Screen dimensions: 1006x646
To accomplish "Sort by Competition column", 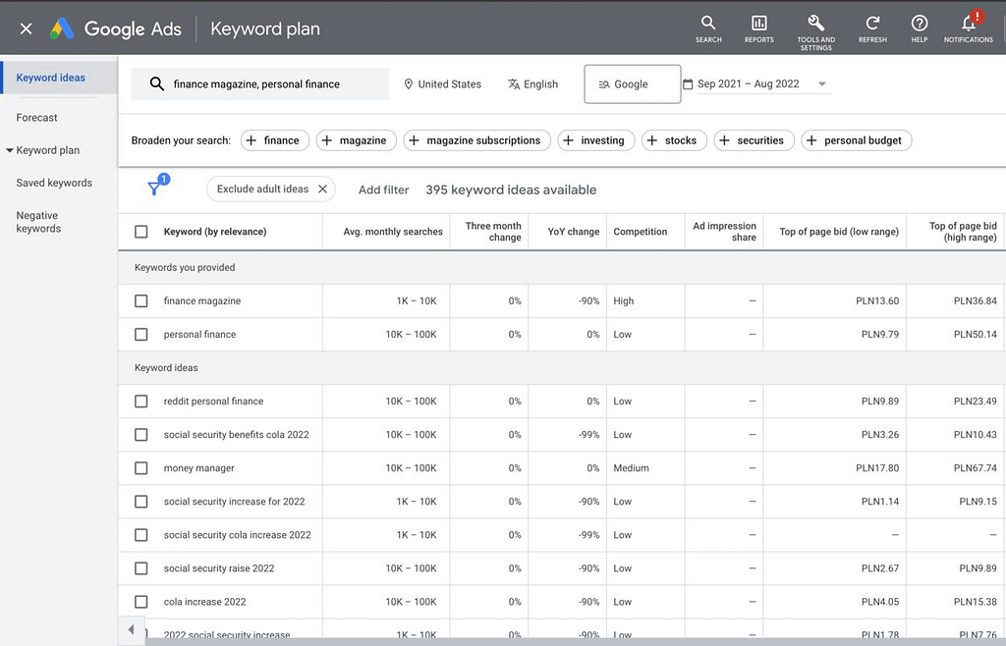I will tap(640, 232).
